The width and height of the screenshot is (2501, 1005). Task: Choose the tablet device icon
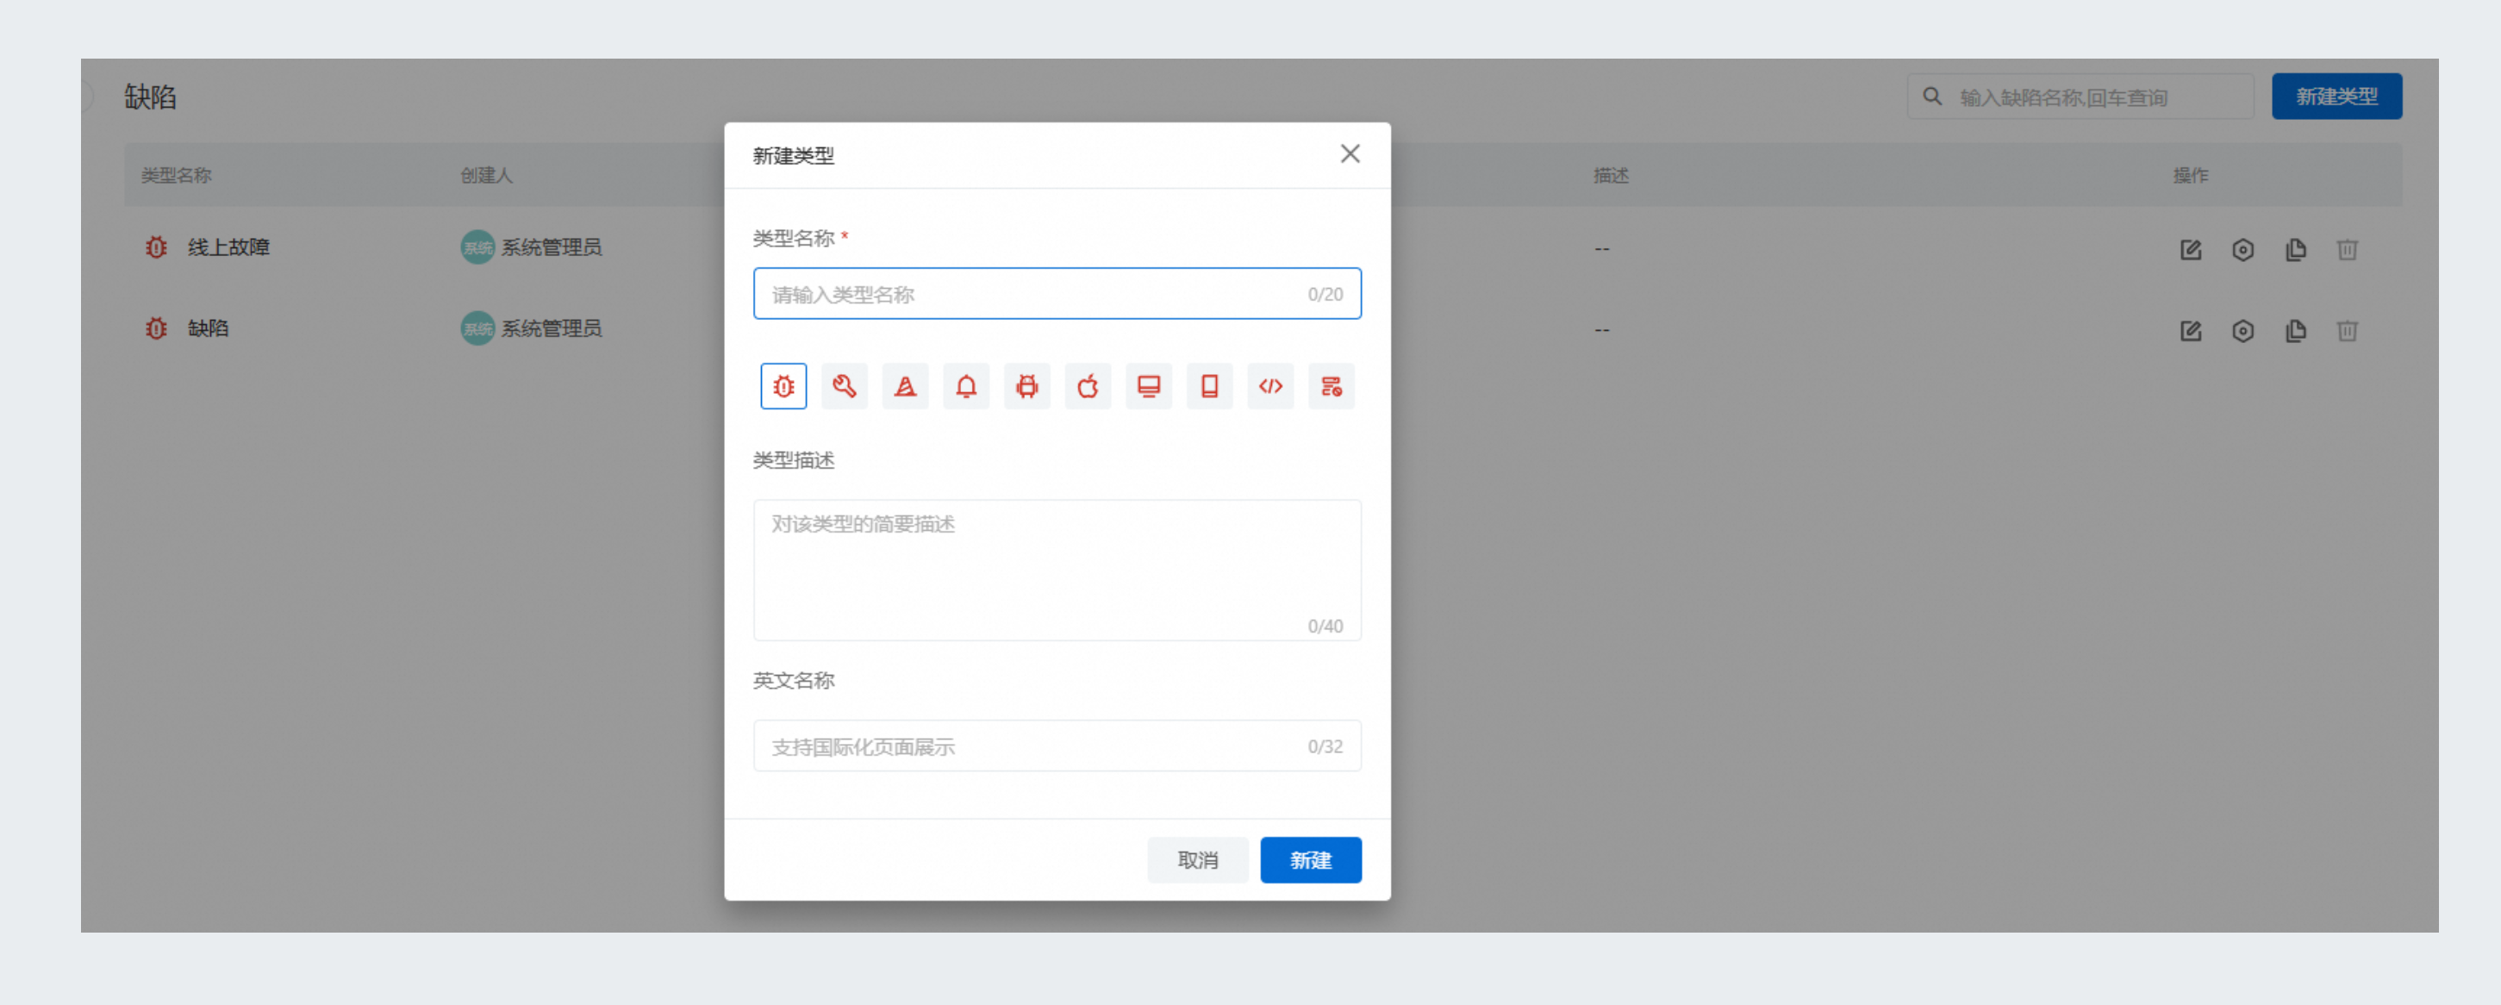tap(1210, 386)
